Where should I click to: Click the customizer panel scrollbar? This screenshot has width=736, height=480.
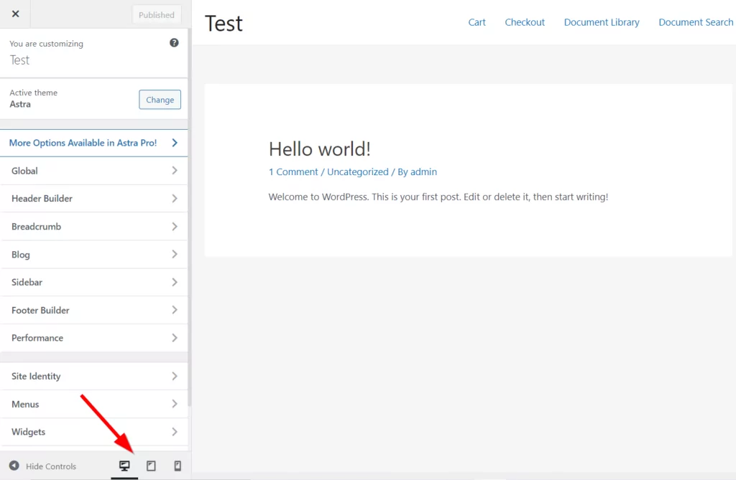point(190,215)
